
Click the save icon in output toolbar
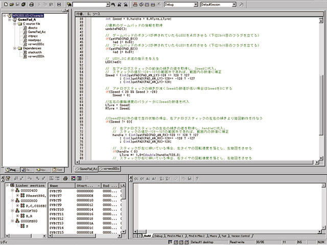pos(190,179)
